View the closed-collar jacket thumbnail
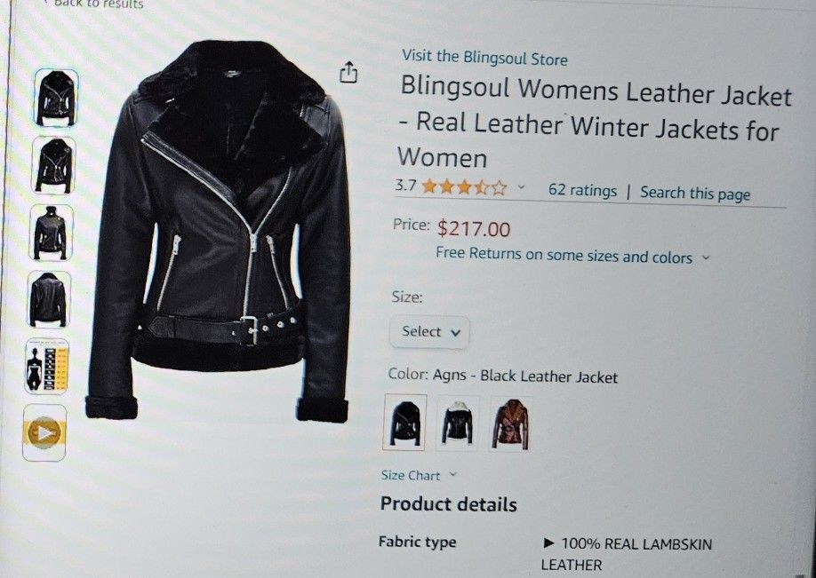 51,233
